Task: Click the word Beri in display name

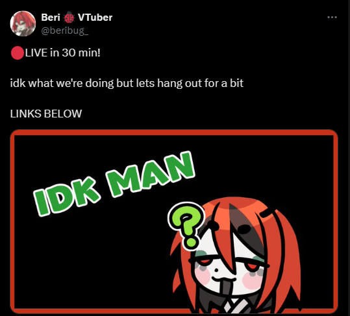Action: point(51,18)
